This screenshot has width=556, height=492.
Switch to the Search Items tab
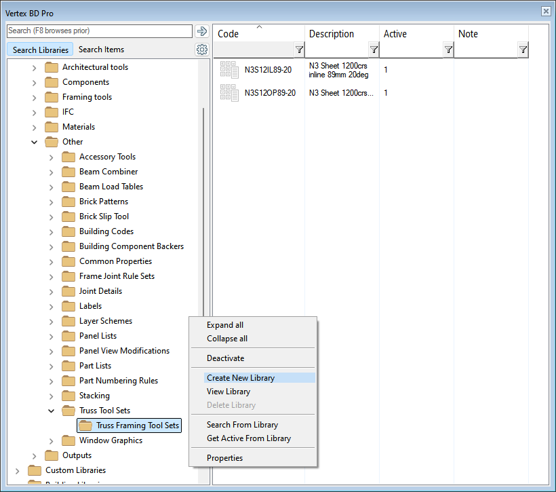[101, 50]
